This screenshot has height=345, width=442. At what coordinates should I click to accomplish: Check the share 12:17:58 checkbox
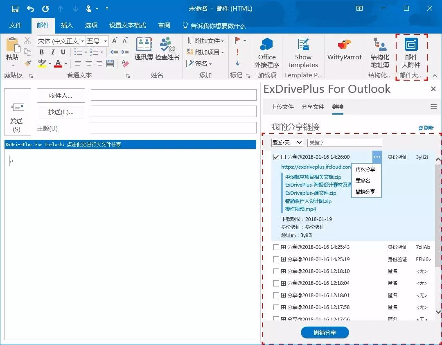click(276, 307)
